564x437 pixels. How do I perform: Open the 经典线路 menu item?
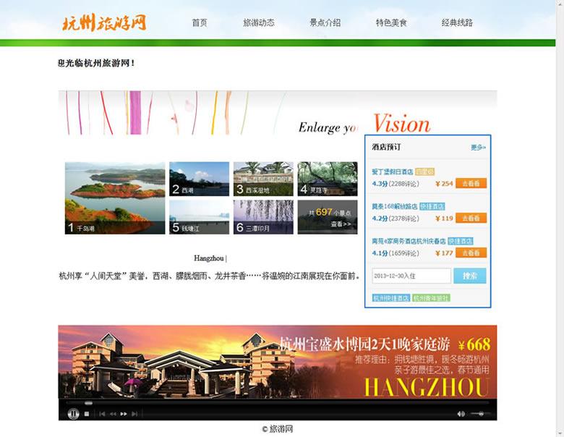tap(457, 23)
